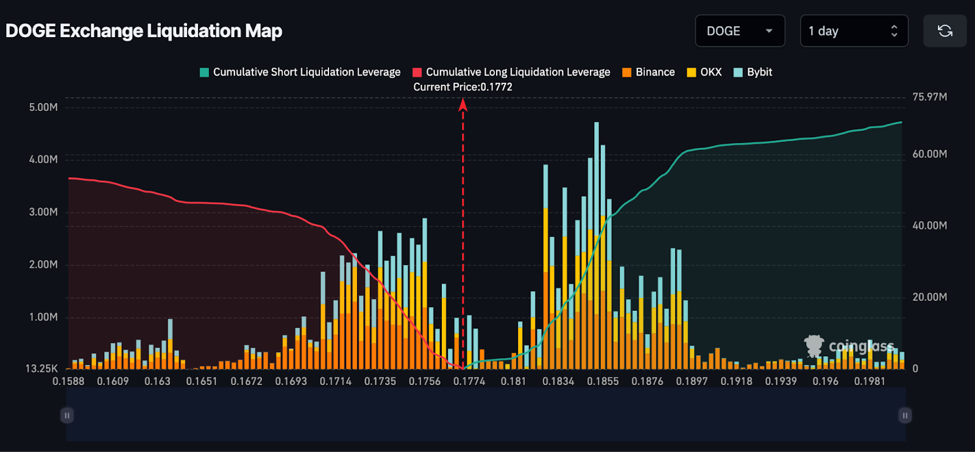Click the orange Binance legend swatch
Screen dimensions: 975x452
coord(627,72)
